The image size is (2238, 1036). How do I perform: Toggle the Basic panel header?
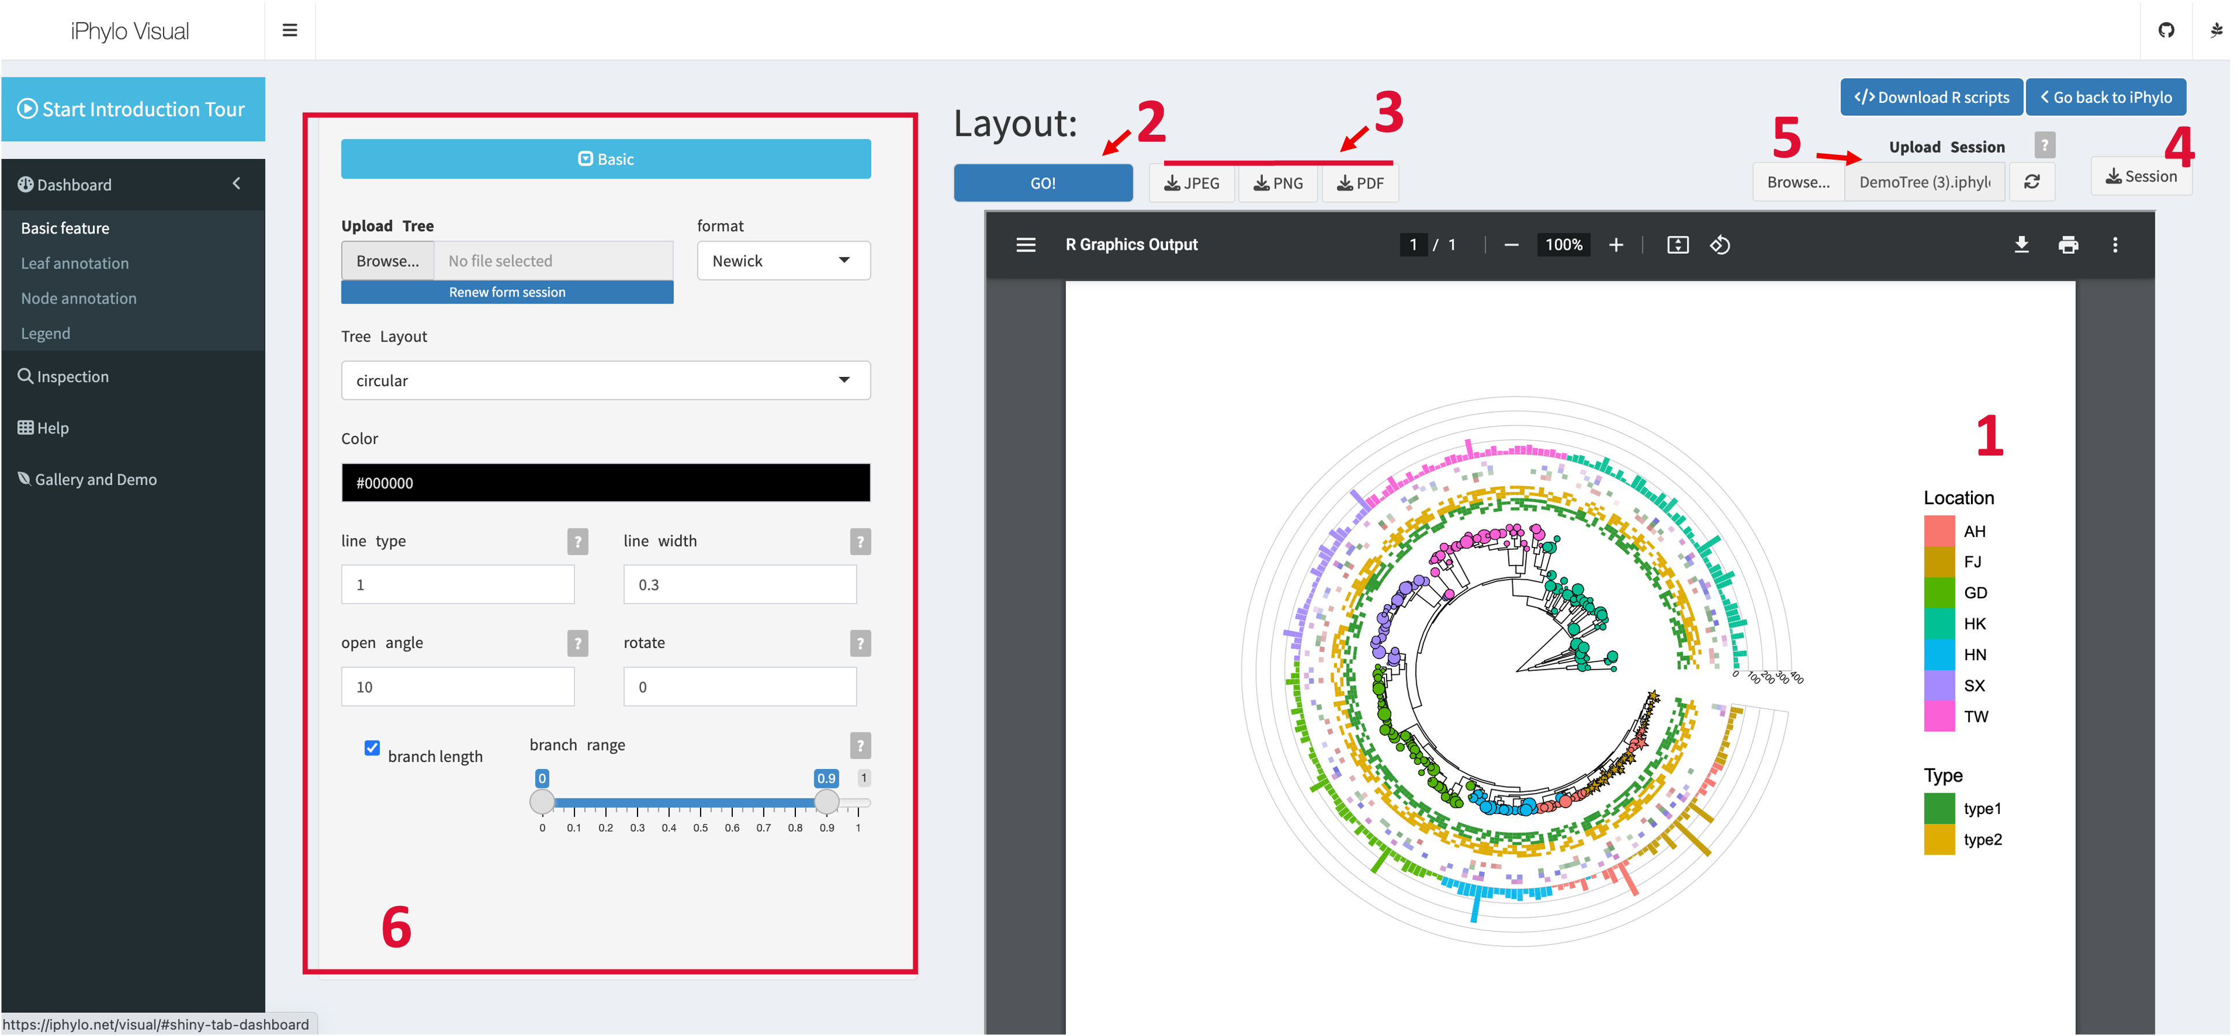(x=606, y=159)
